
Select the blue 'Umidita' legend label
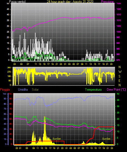click(23, 89)
